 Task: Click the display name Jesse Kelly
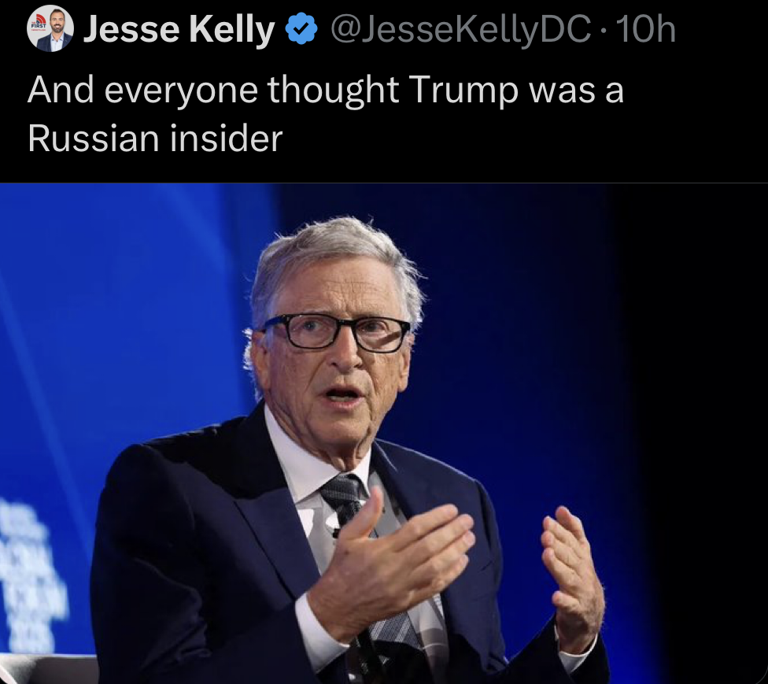tap(179, 31)
